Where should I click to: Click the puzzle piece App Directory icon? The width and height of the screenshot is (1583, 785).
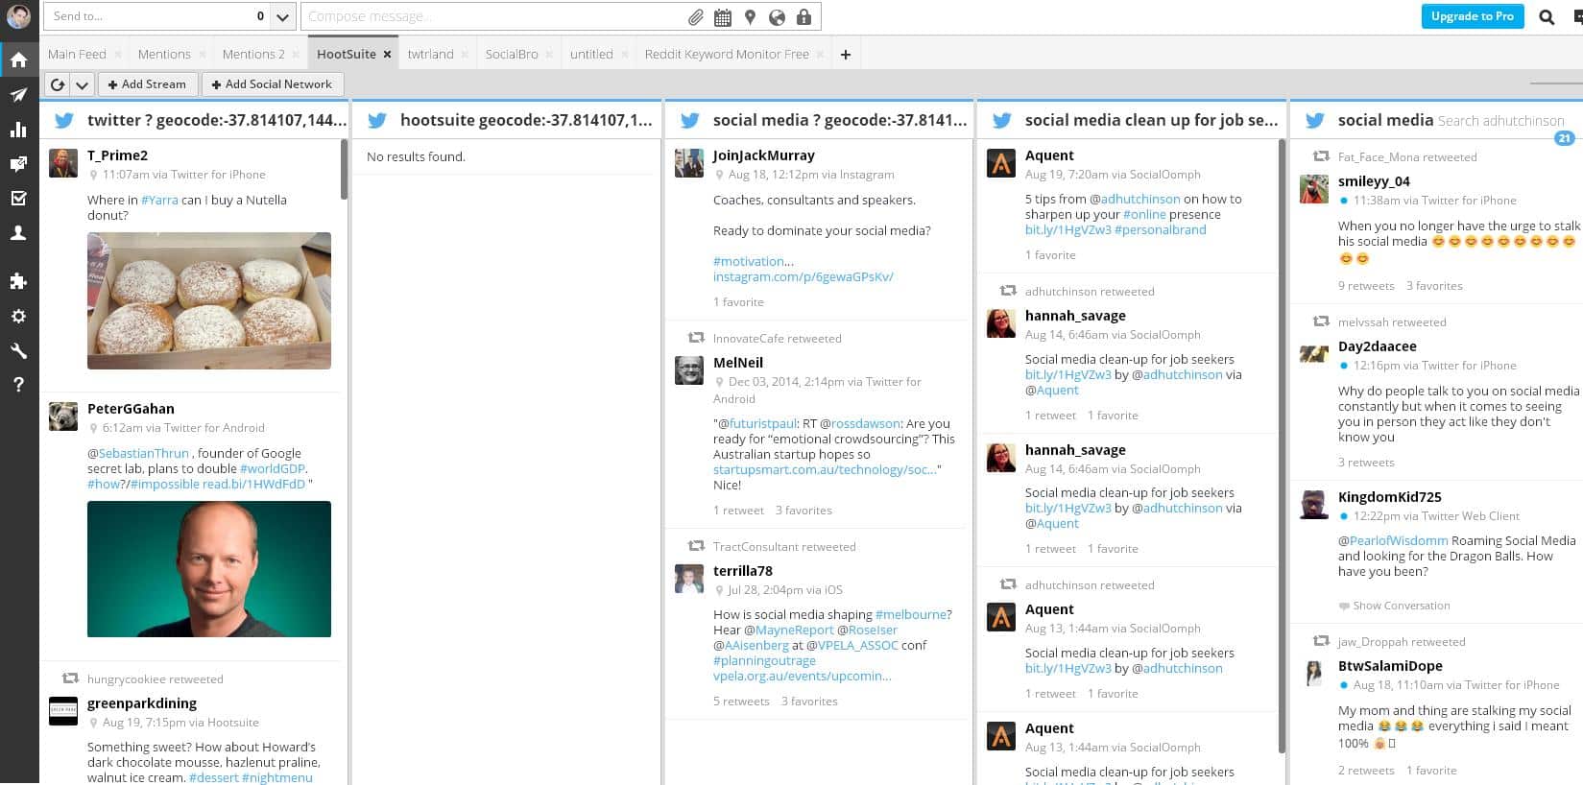click(18, 281)
